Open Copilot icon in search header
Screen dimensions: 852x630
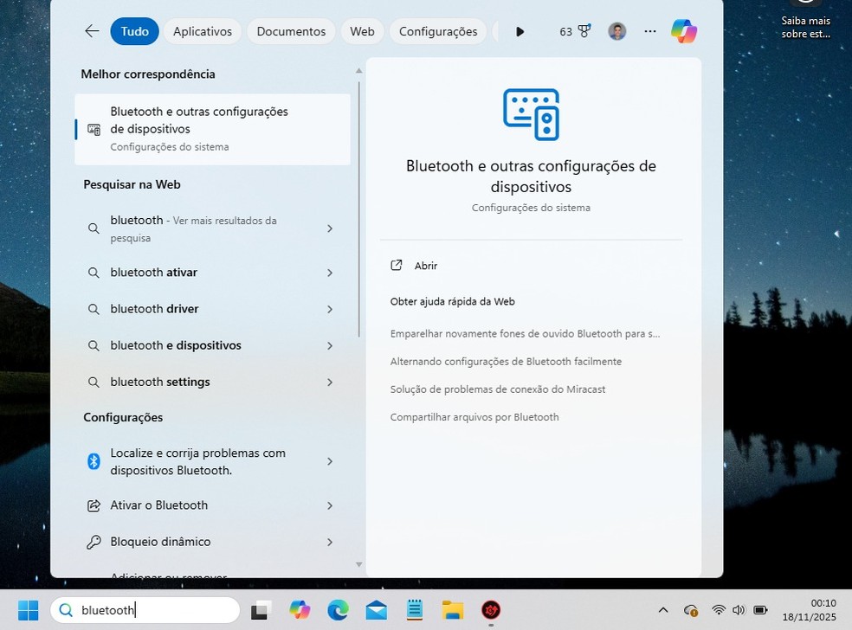click(x=683, y=31)
